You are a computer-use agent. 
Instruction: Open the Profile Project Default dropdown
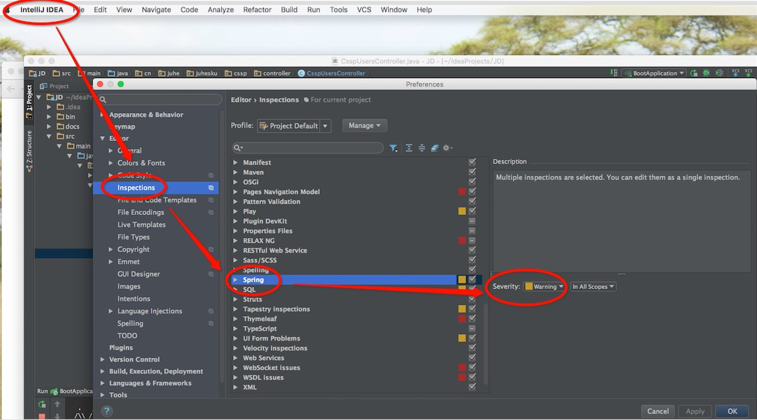point(294,126)
